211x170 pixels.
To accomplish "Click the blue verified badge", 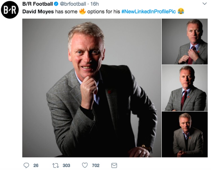I will pyautogui.click(x=56, y=4).
